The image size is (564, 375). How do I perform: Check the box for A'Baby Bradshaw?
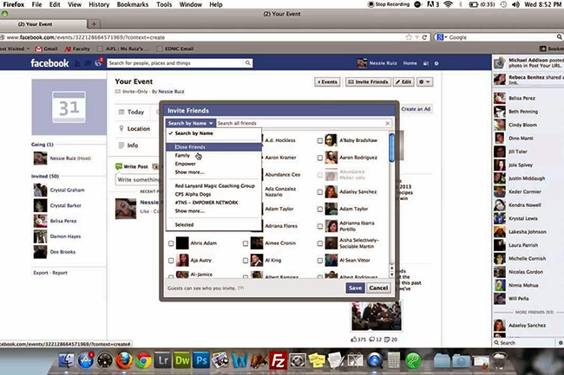(320, 140)
